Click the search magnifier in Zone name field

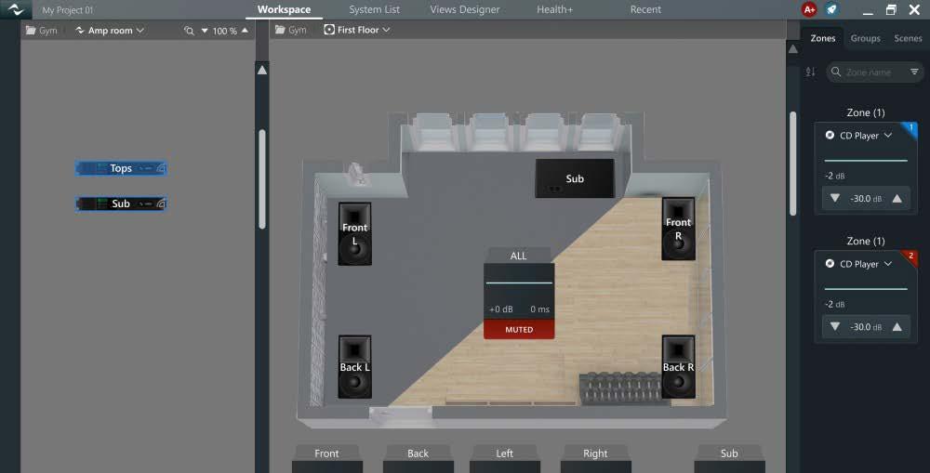[x=836, y=72]
